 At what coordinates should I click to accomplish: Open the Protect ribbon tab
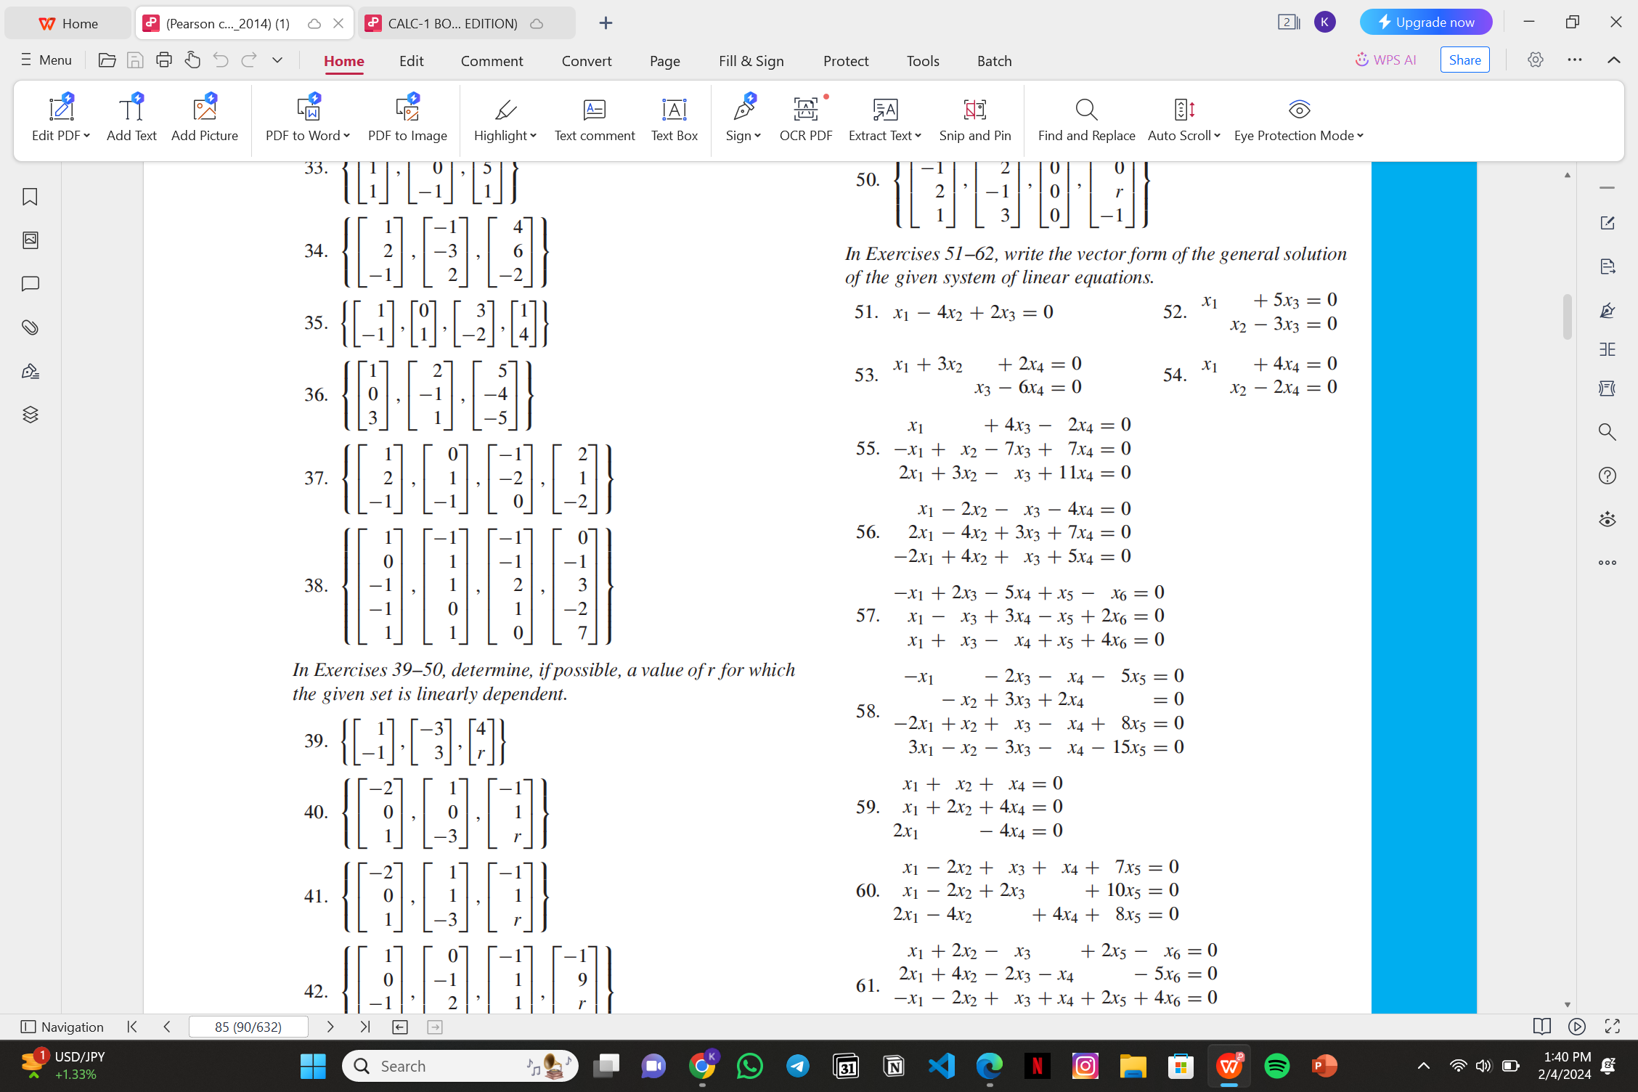[845, 61]
